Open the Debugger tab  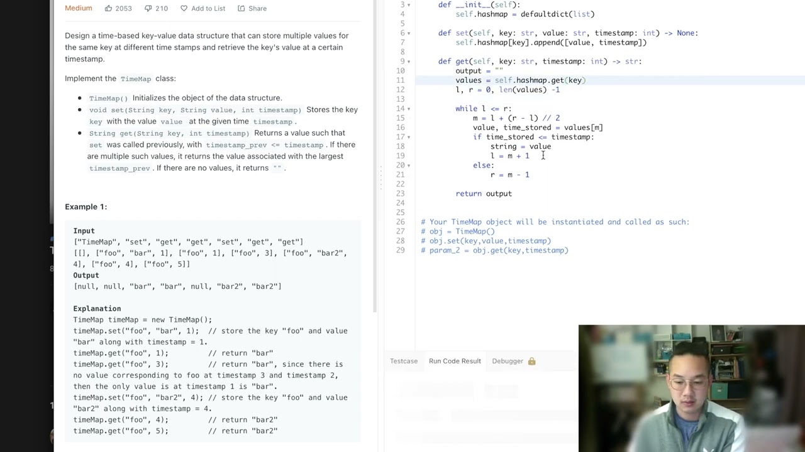coord(508,361)
